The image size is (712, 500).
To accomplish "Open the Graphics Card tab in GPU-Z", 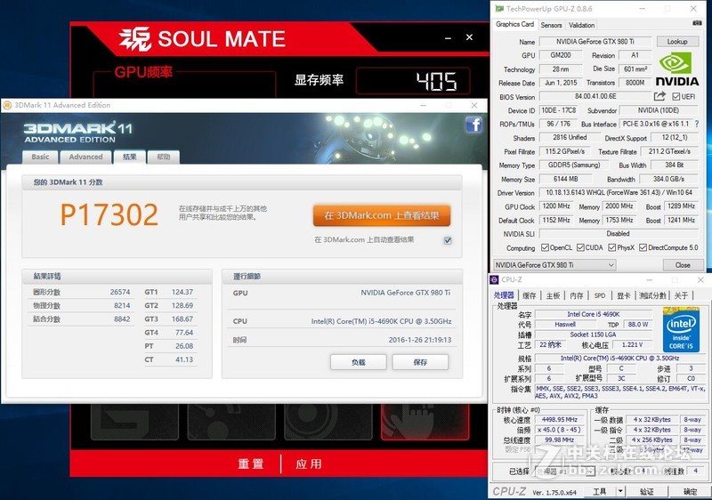I will pyautogui.click(x=515, y=25).
